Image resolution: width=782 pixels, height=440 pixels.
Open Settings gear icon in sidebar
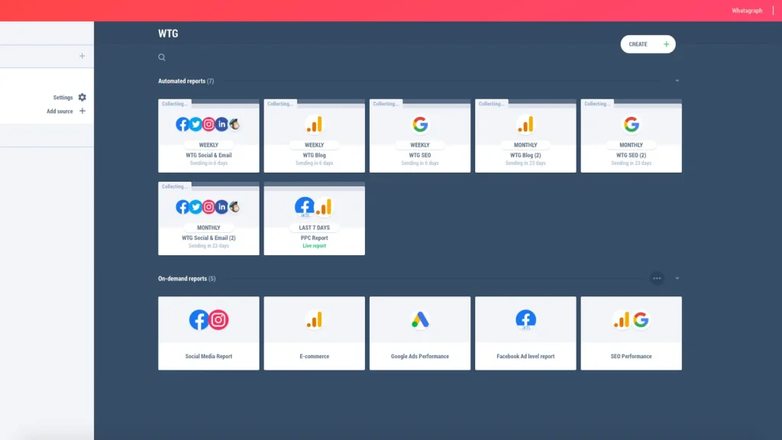click(82, 97)
